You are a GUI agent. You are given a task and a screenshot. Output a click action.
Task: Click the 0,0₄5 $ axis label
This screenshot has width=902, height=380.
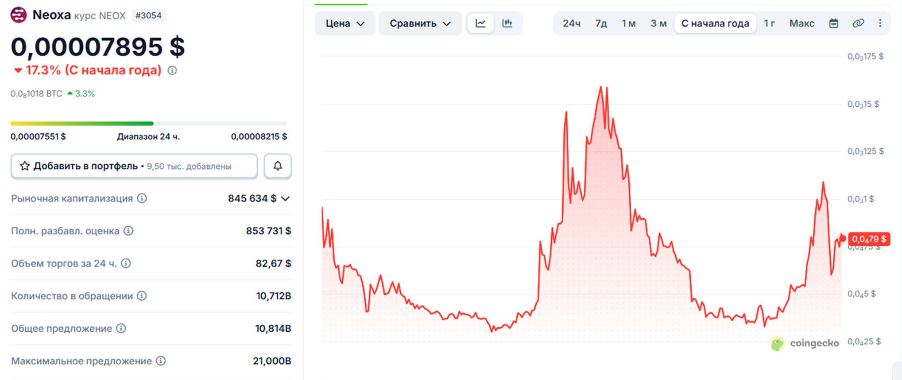tap(861, 294)
